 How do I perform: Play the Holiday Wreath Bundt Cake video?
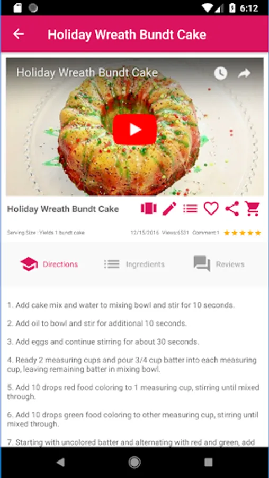click(x=134, y=129)
